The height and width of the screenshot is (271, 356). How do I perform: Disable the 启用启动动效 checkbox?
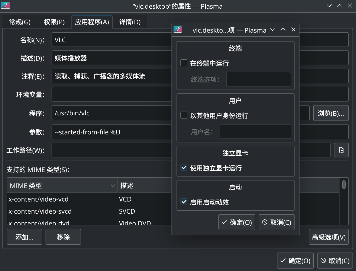pyautogui.click(x=184, y=202)
